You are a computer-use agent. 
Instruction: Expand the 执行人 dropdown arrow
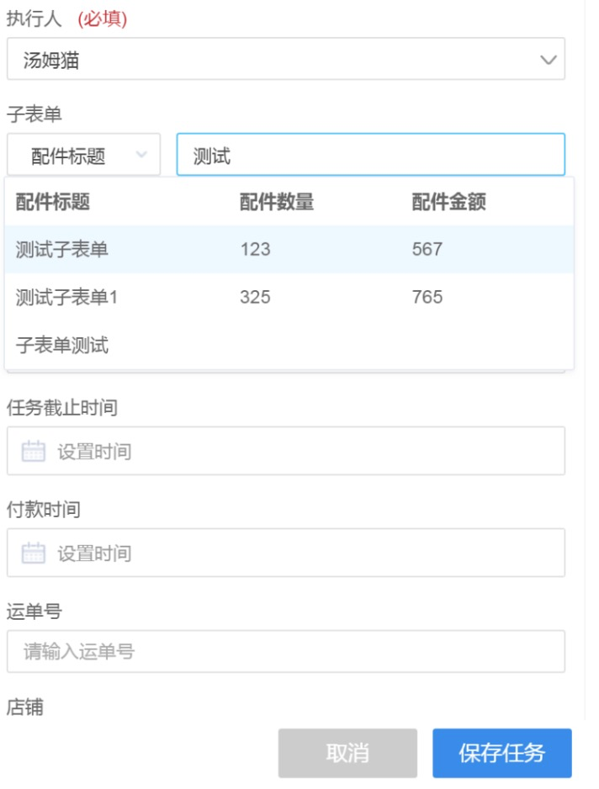point(549,61)
